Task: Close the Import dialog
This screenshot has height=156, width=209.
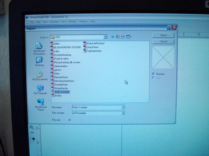Action: point(174,27)
